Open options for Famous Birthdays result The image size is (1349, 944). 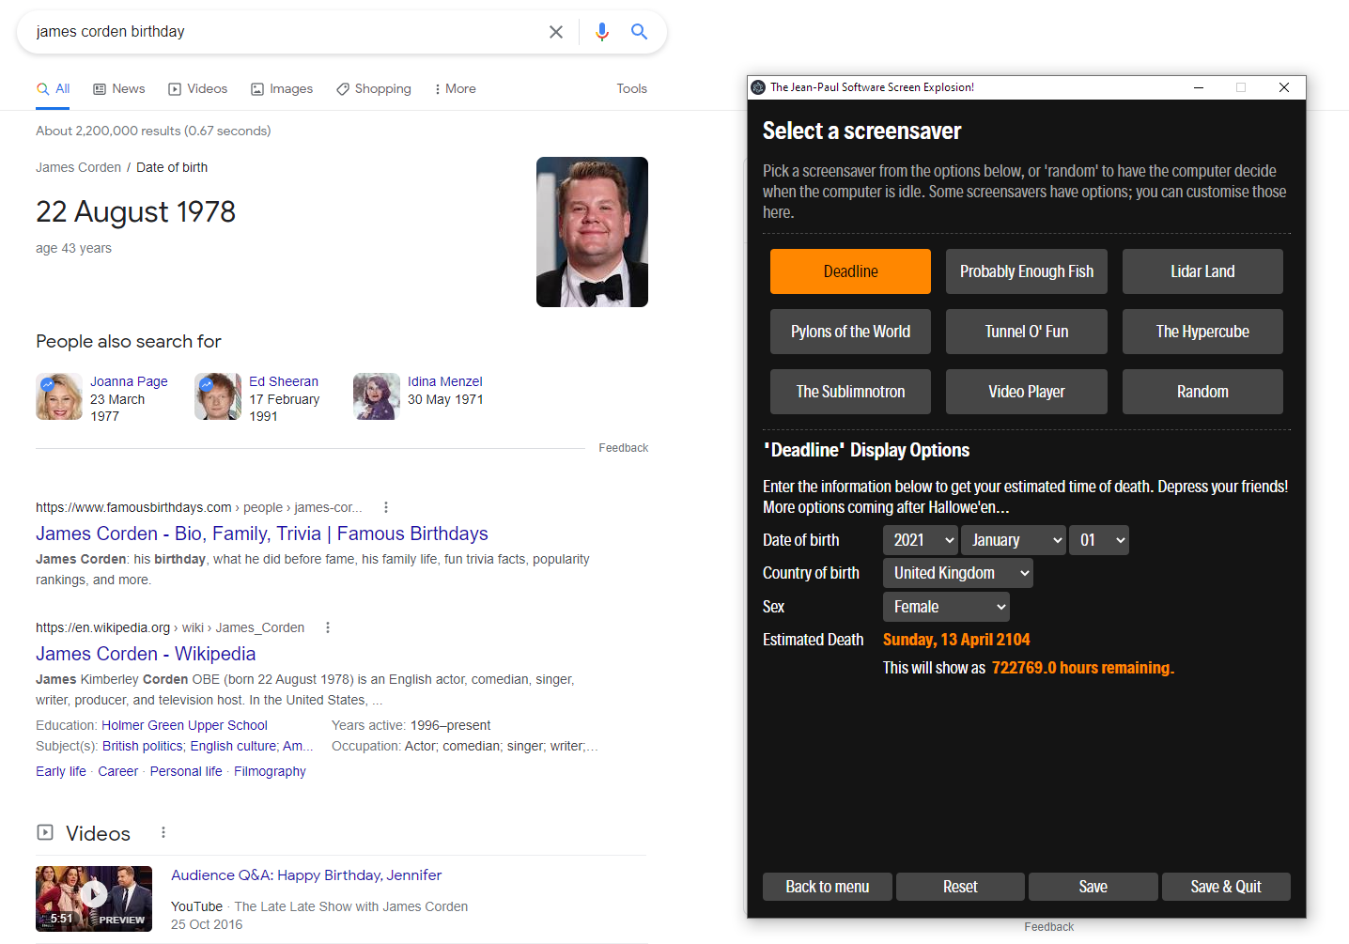pos(386,507)
